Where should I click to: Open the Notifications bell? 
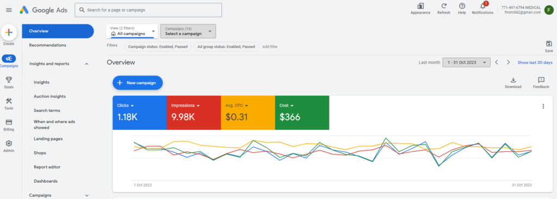point(482,6)
